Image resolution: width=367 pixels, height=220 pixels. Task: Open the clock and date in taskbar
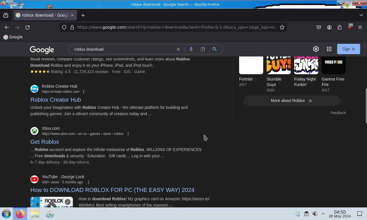pos(340,214)
